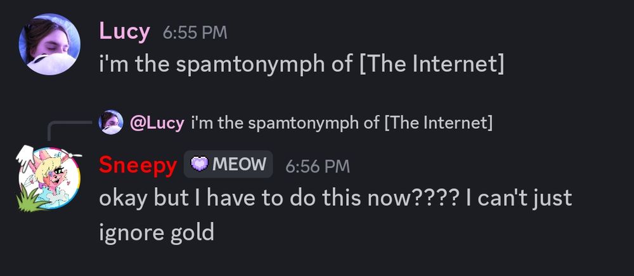Open the MEOW server tag badge

coord(228,164)
